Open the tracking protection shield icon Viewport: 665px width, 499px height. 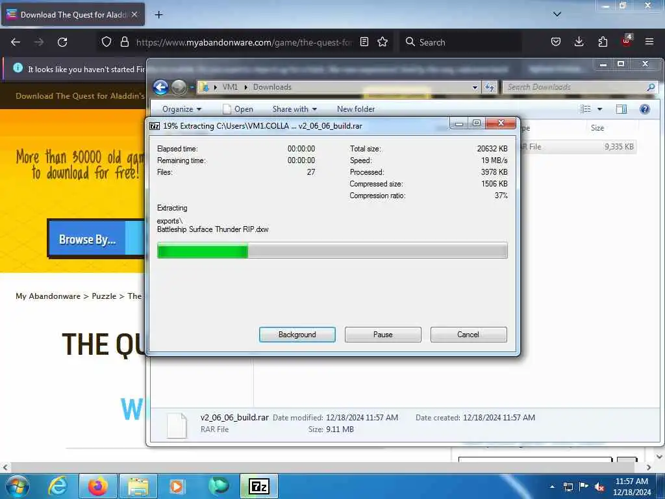click(x=107, y=42)
